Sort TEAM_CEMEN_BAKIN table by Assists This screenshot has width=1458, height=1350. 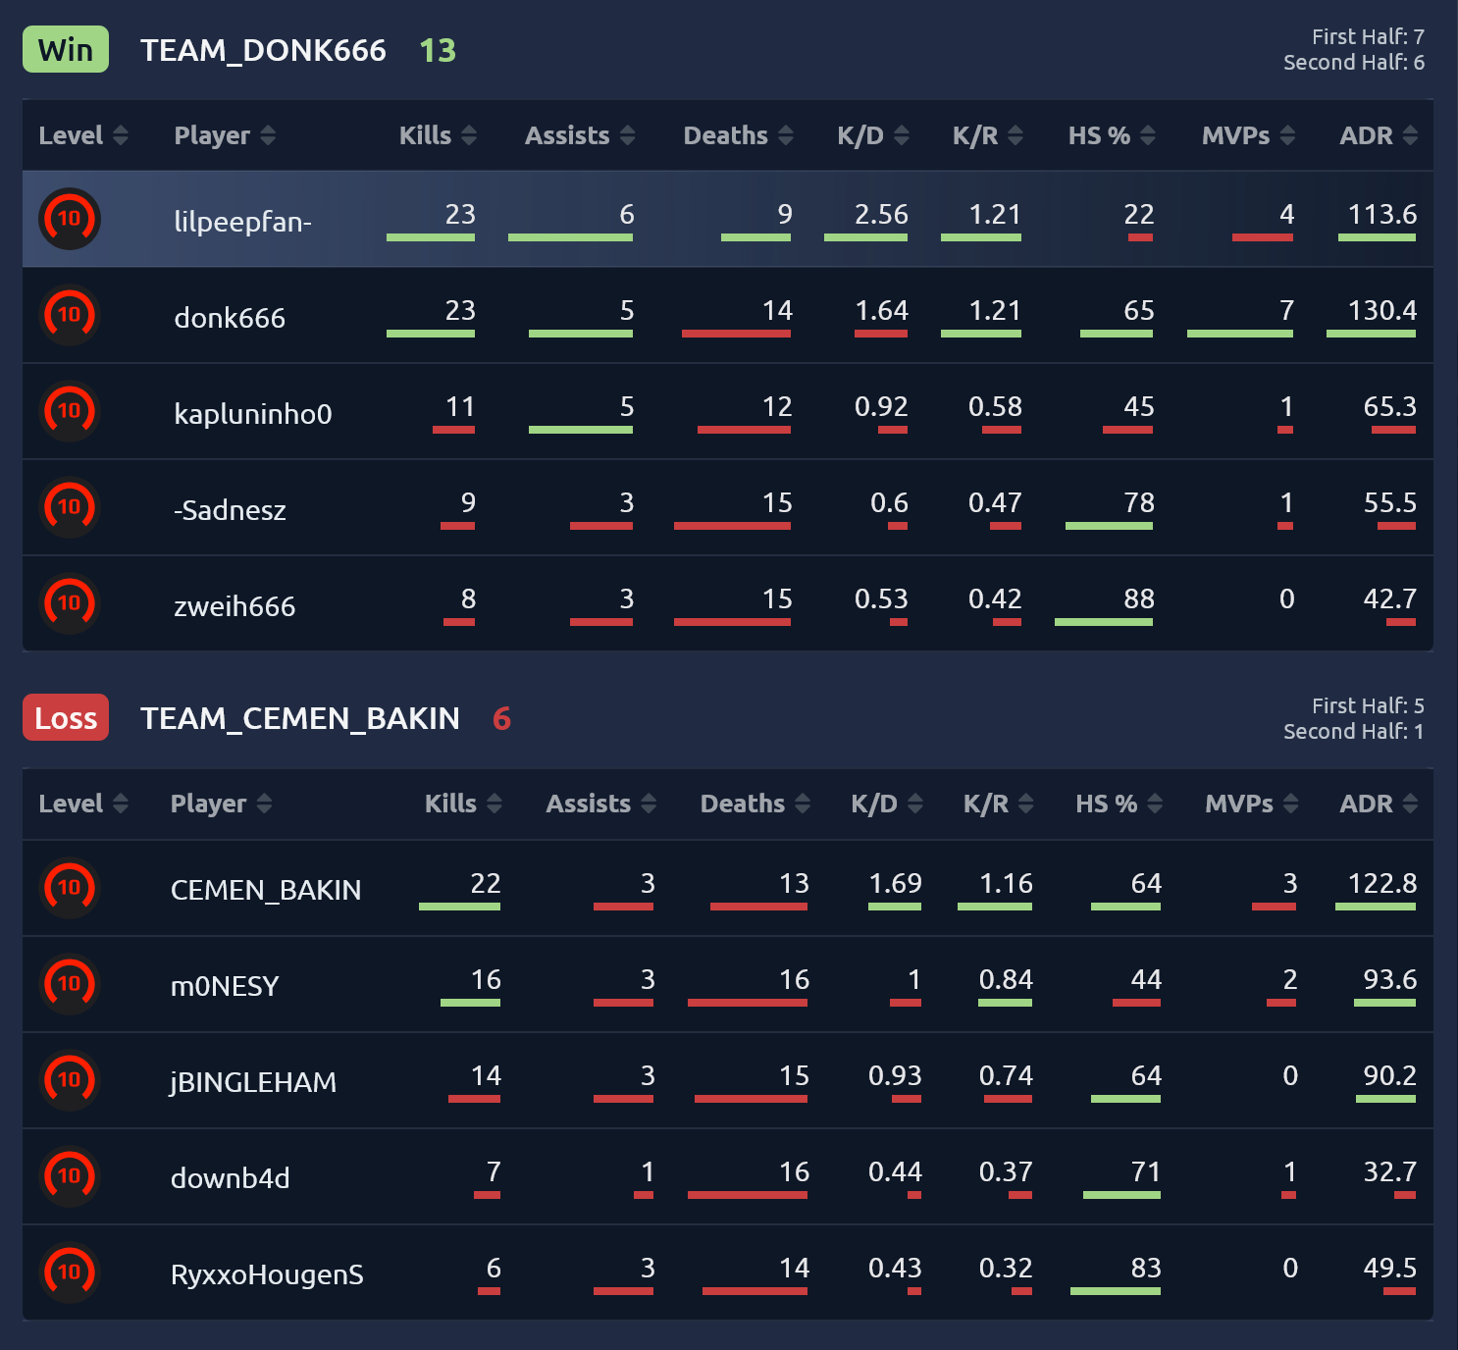click(601, 804)
